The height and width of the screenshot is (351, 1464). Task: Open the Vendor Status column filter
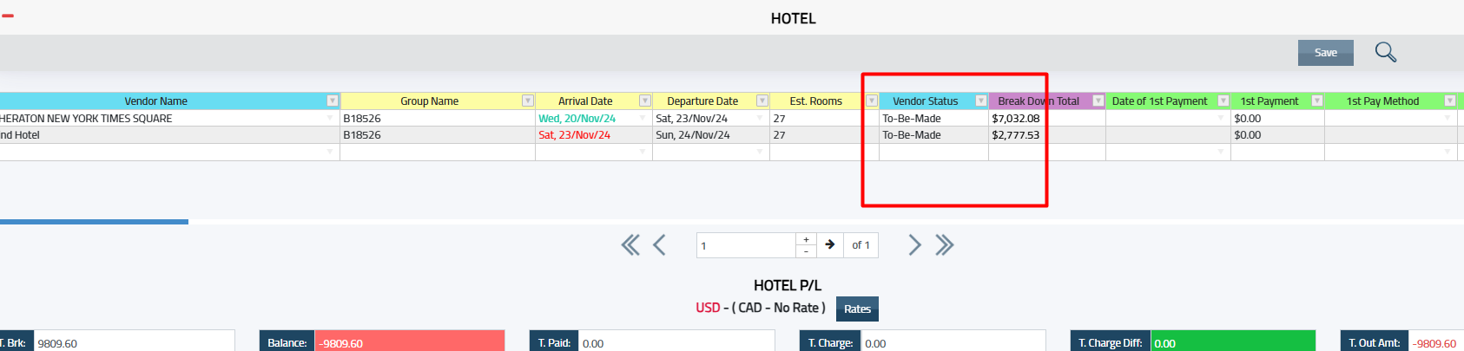pos(980,101)
